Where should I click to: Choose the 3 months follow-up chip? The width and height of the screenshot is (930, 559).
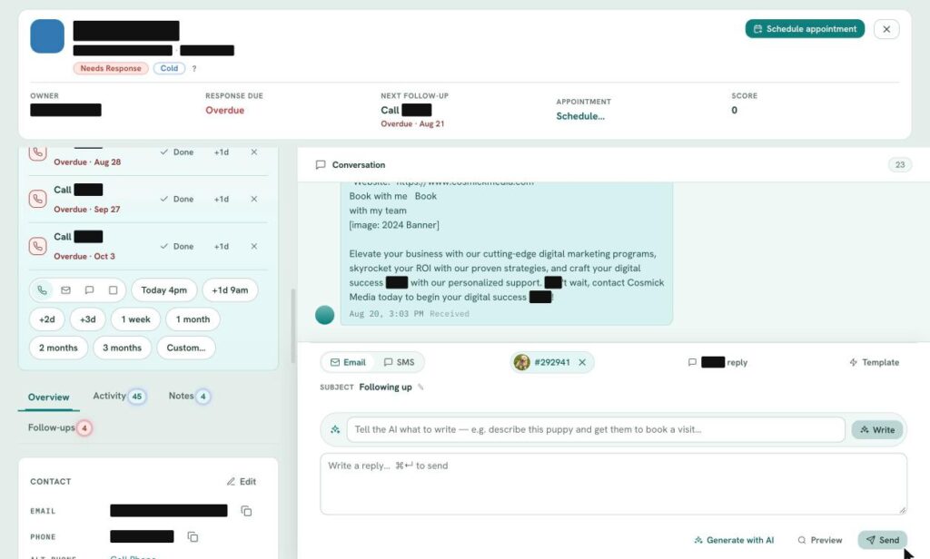pos(123,348)
